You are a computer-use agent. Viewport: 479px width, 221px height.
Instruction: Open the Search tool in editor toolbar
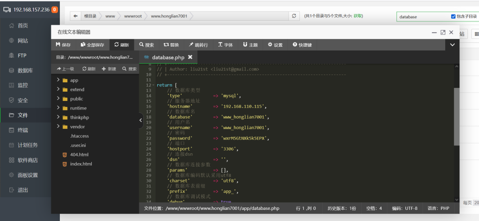pos(146,45)
